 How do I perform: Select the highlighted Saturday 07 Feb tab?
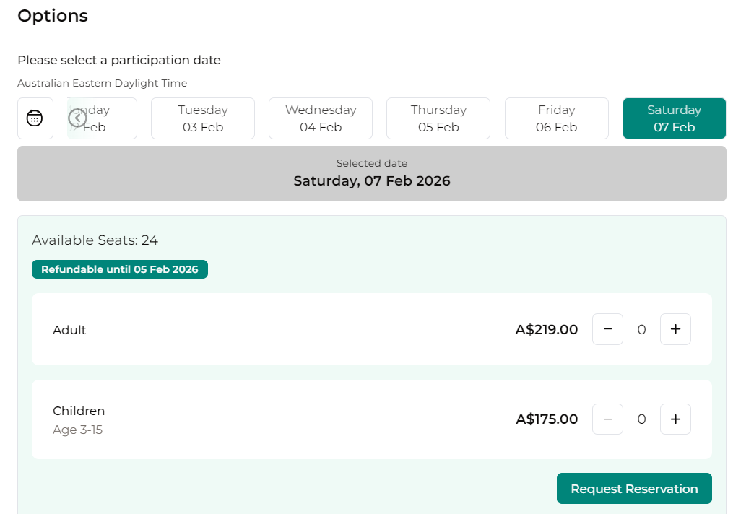[674, 118]
